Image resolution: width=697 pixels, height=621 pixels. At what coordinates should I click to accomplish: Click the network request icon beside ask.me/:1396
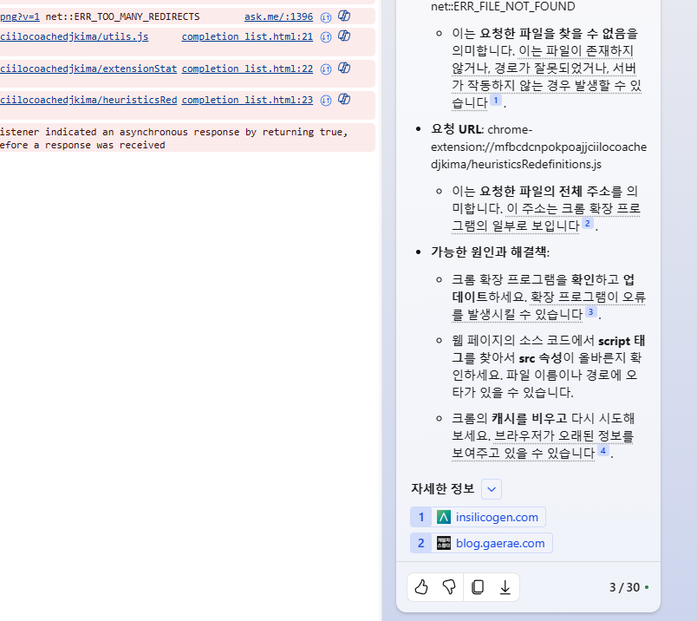pyautogui.click(x=326, y=17)
